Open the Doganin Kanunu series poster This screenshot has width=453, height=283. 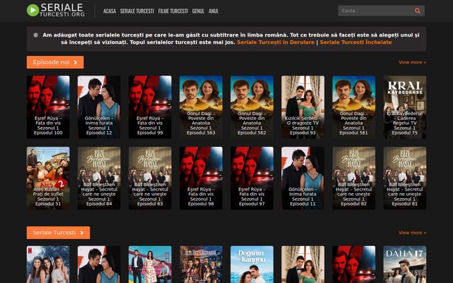[x=252, y=265]
